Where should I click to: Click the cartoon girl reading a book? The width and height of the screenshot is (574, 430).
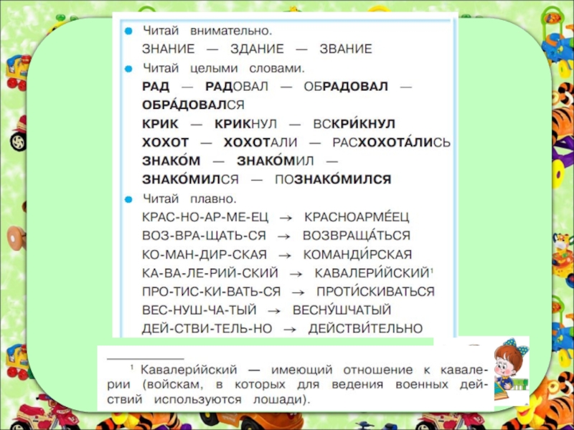(512, 371)
